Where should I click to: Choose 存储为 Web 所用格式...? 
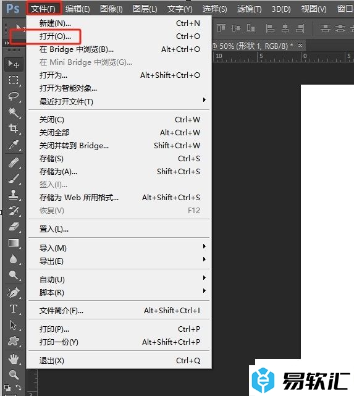click(119, 198)
